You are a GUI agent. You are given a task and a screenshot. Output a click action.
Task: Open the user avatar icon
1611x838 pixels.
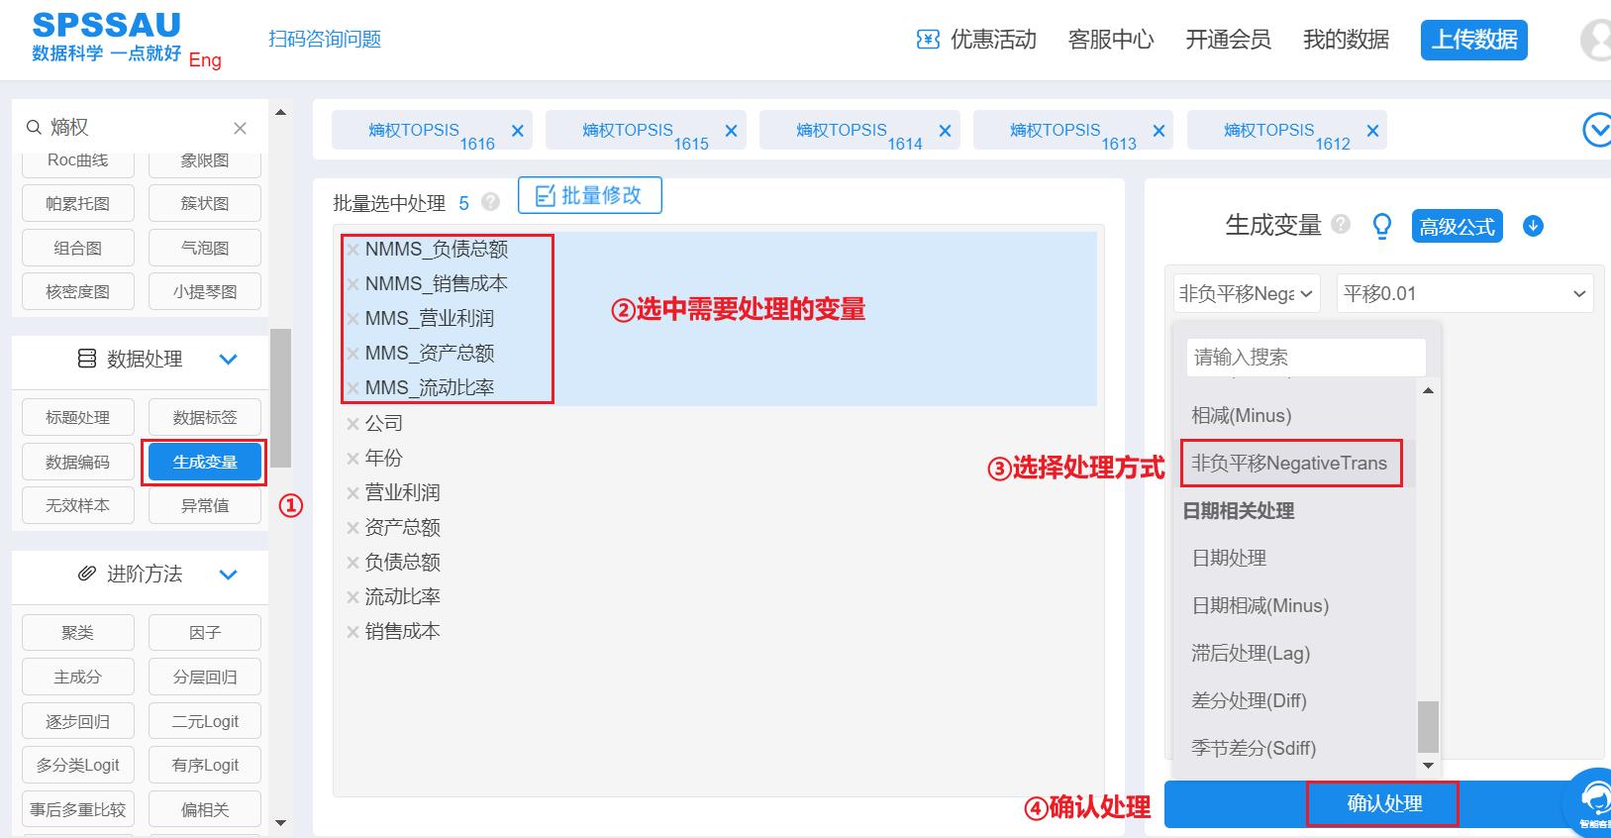[x=1595, y=41]
